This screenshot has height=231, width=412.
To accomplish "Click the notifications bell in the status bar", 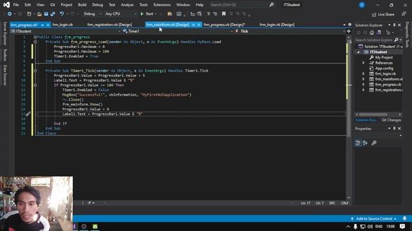I will [x=405, y=218].
